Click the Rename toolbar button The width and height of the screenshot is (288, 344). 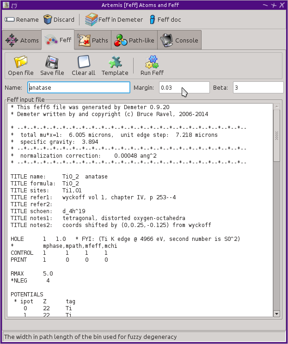click(x=21, y=19)
